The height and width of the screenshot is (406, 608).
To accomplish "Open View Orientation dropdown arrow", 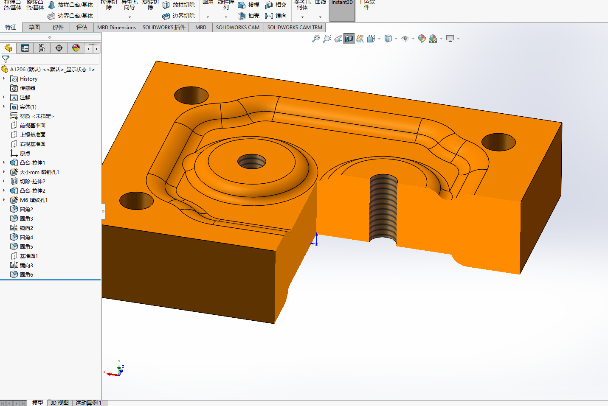I will pos(379,39).
